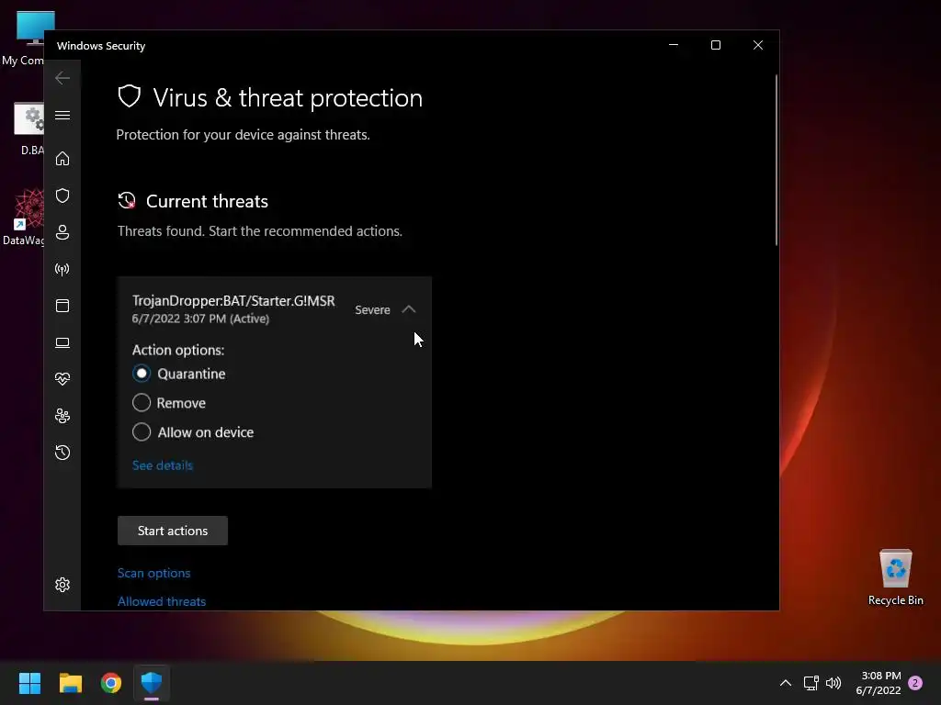Viewport: 941px width, 705px height.
Task: Maximize the Windows Security window
Action: click(715, 45)
